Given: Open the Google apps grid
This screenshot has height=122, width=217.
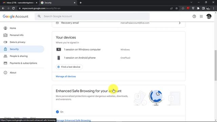Looking at the screenshot, I should (x=201, y=16).
